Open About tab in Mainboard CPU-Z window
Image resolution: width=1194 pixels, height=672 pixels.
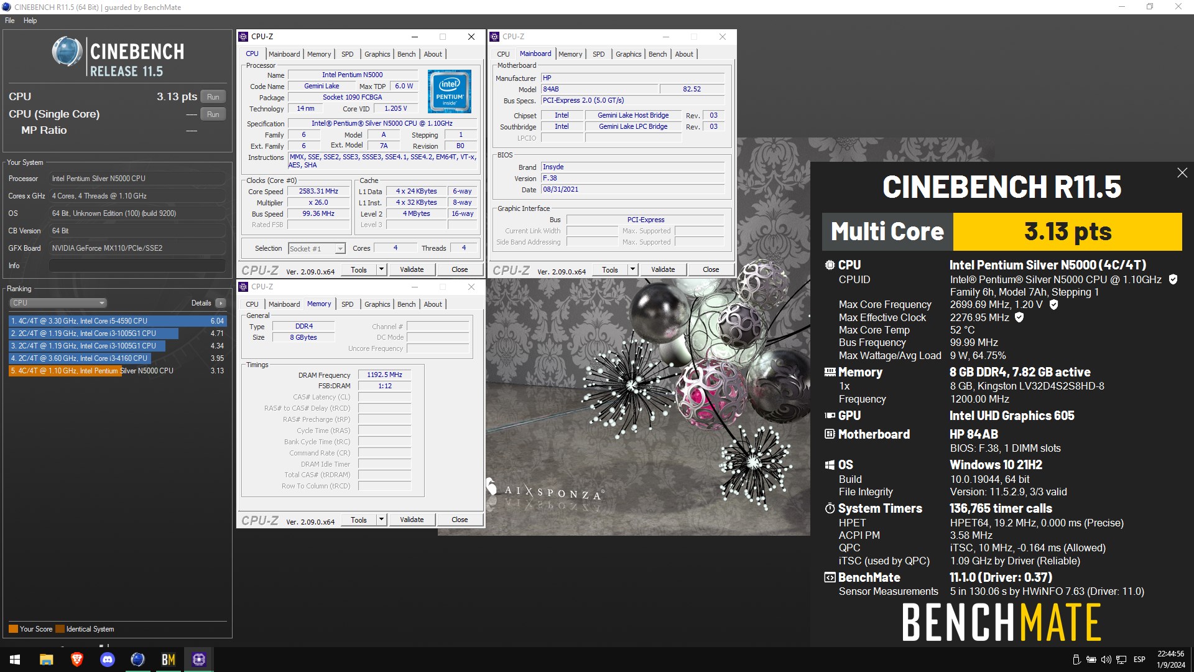pyautogui.click(x=684, y=54)
